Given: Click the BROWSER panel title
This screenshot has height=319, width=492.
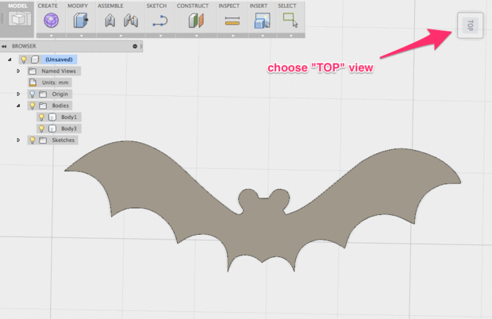Looking at the screenshot, I should 24,46.
